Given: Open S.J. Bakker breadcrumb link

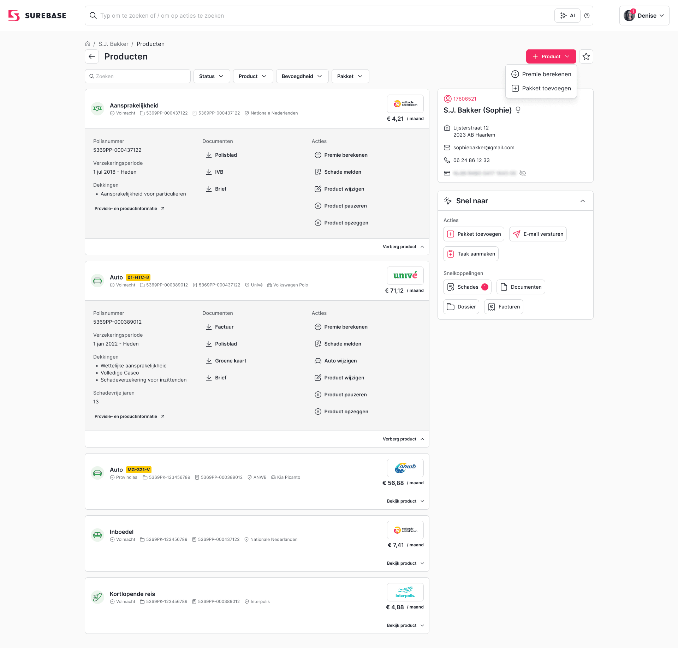Looking at the screenshot, I should (x=113, y=44).
